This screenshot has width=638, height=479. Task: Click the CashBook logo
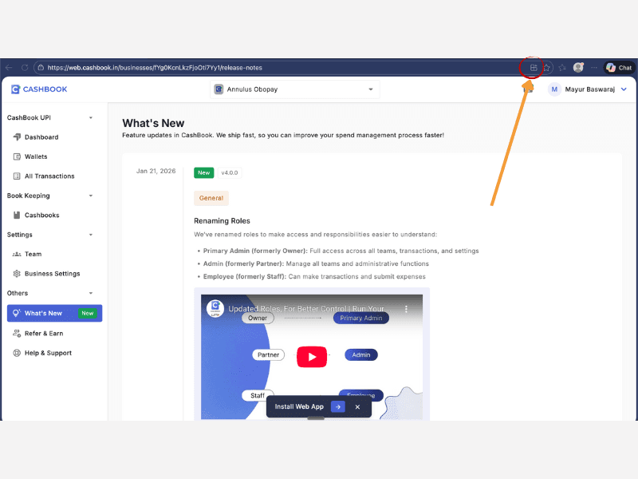coord(39,89)
